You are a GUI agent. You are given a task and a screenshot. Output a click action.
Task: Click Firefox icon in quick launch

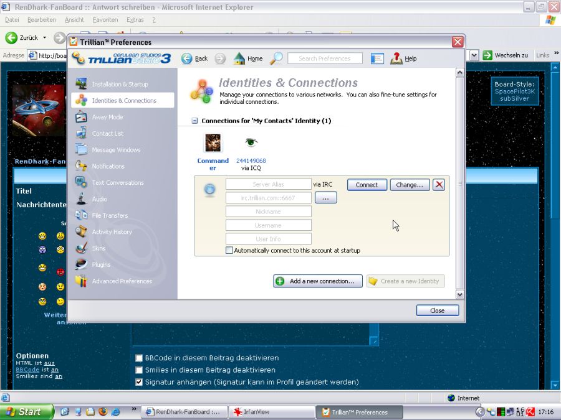click(x=103, y=411)
